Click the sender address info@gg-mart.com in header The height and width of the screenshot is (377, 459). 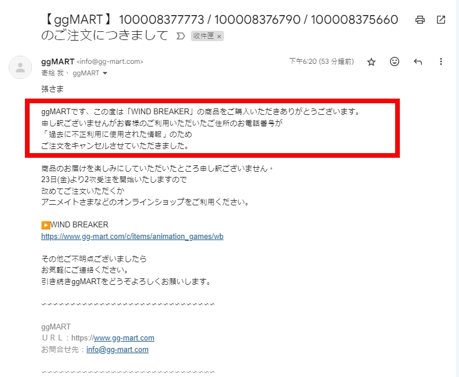pos(110,61)
